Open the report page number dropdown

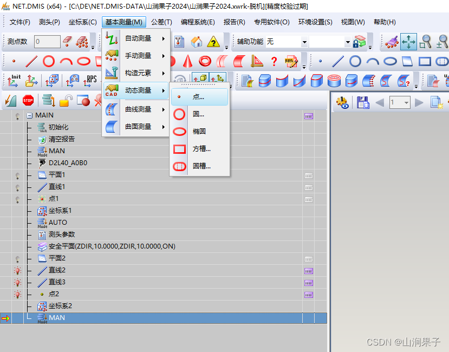406,102
